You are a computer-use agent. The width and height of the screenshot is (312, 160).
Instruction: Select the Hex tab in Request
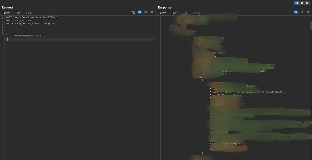[x=29, y=13]
